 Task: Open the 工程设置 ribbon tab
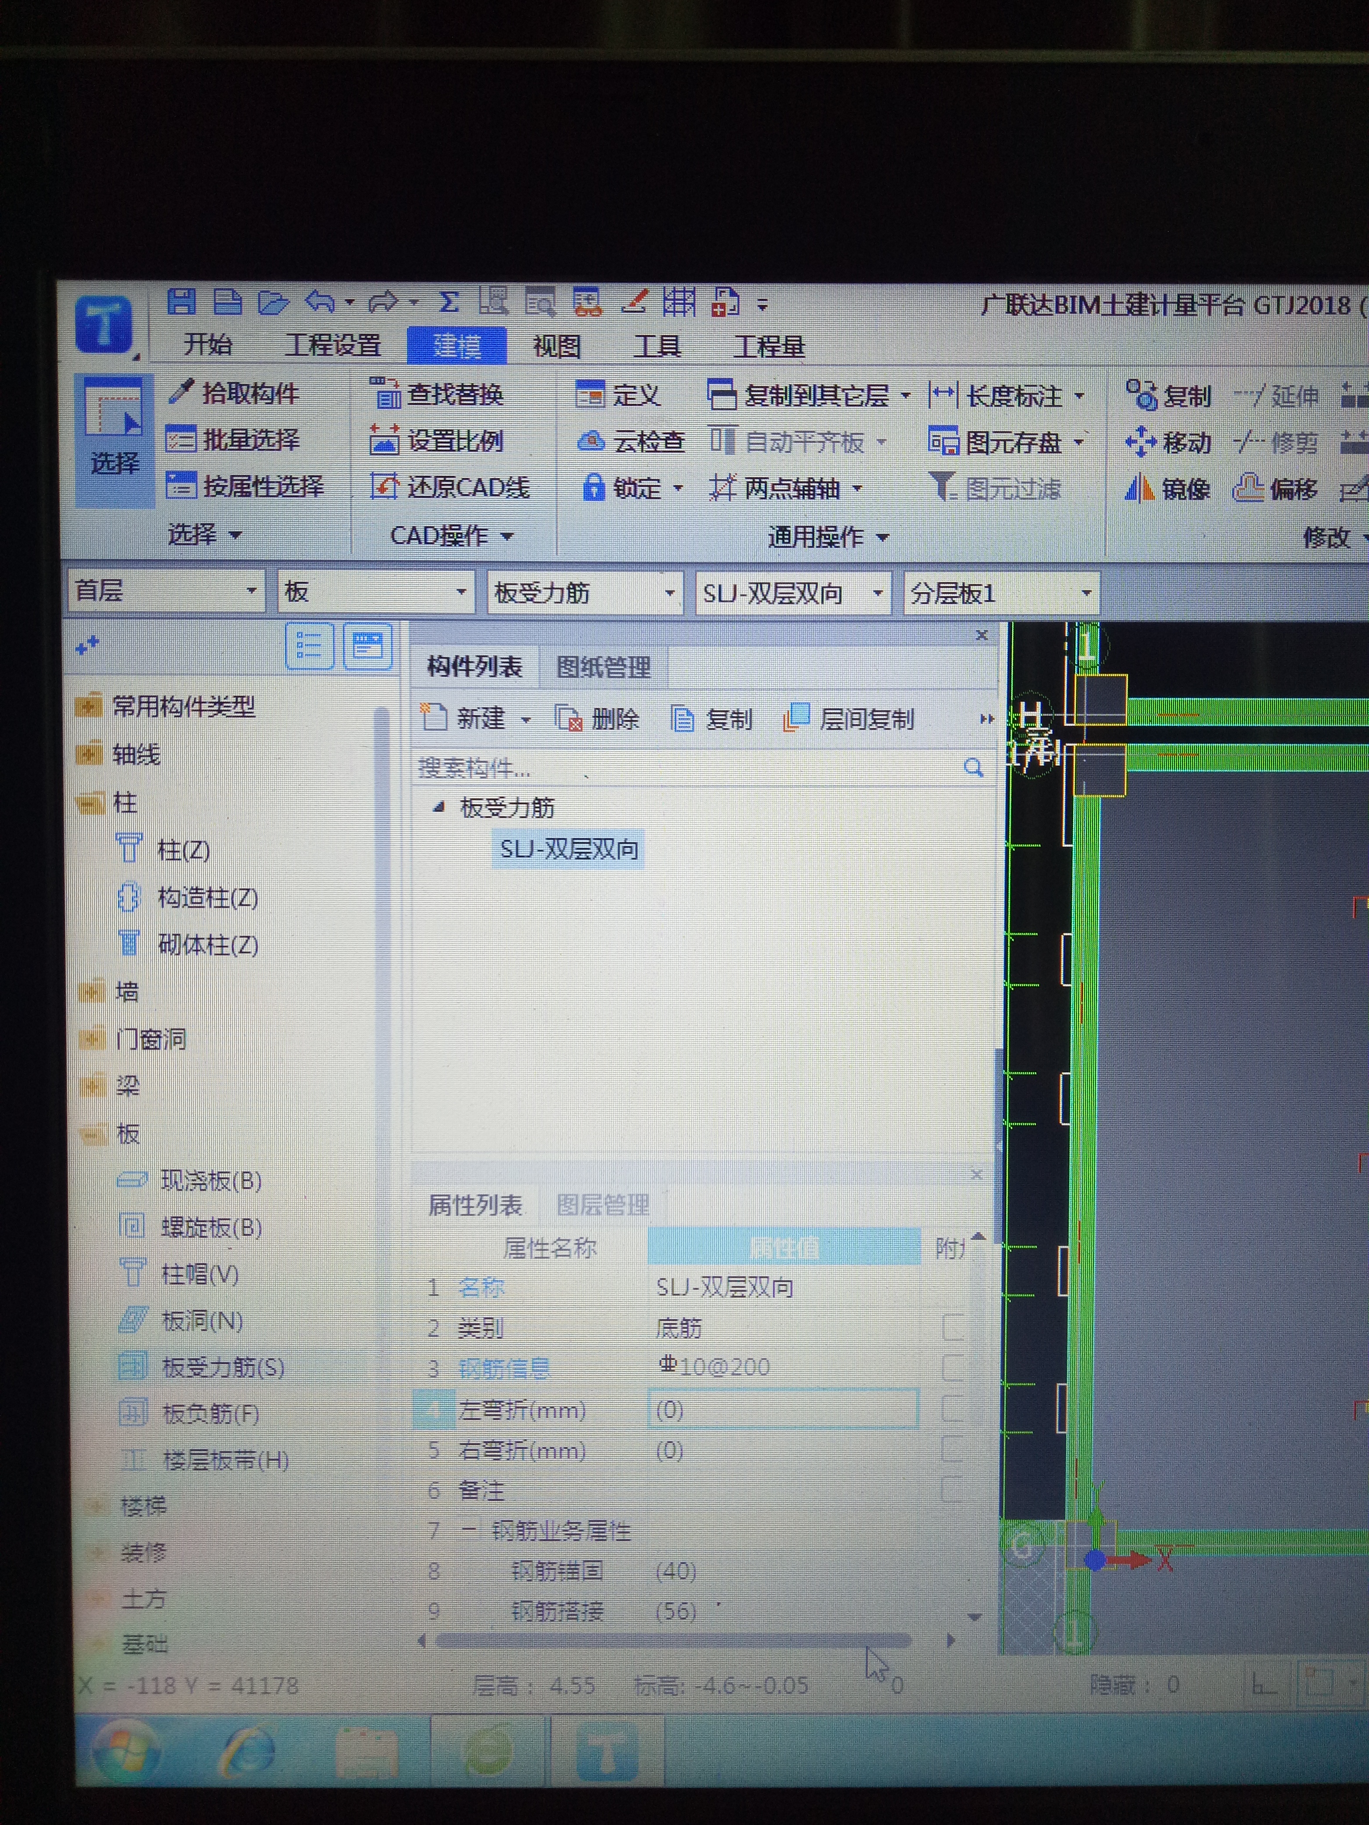point(333,345)
